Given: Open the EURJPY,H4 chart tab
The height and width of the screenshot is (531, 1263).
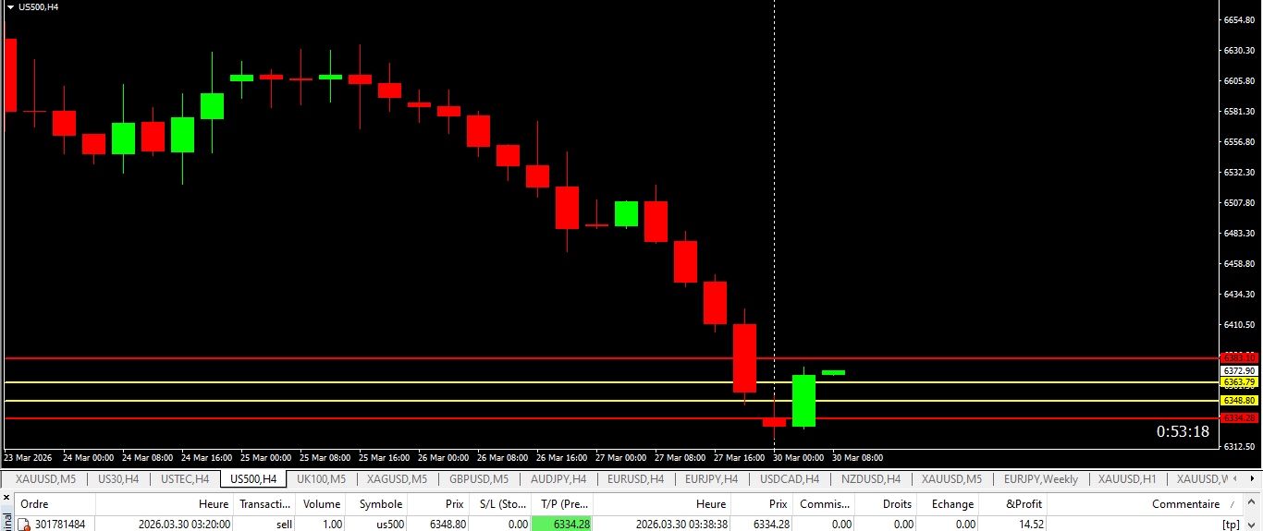Looking at the screenshot, I should 711,479.
